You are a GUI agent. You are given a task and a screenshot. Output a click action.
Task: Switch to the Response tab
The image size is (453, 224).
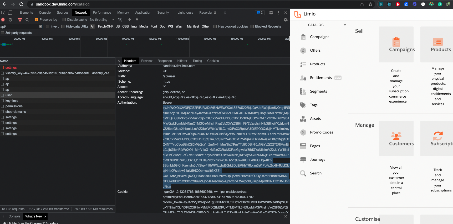click(164, 61)
